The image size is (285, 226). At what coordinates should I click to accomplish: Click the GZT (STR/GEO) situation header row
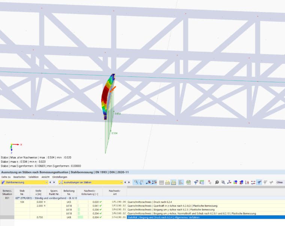(x=150, y=198)
